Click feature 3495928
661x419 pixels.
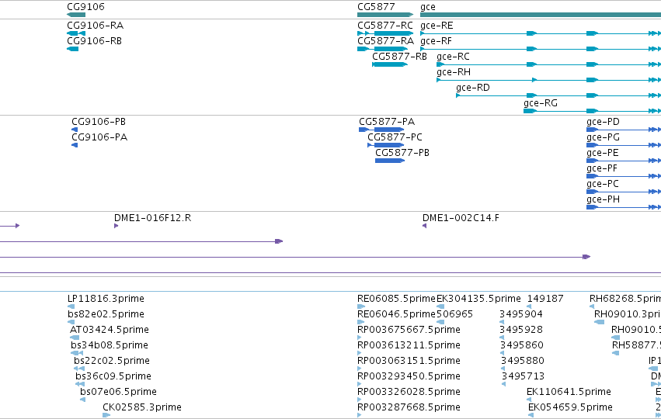(521, 330)
